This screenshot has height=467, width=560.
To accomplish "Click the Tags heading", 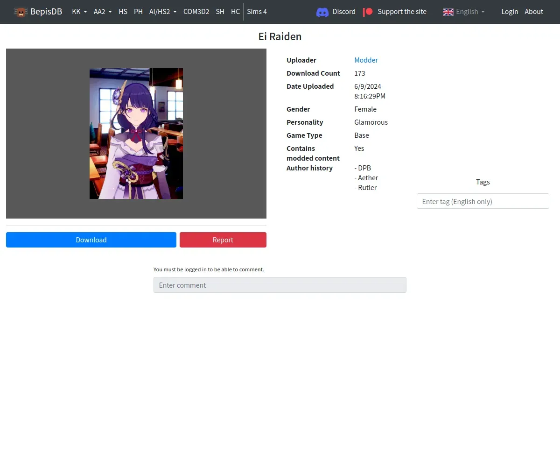I will tap(483, 182).
